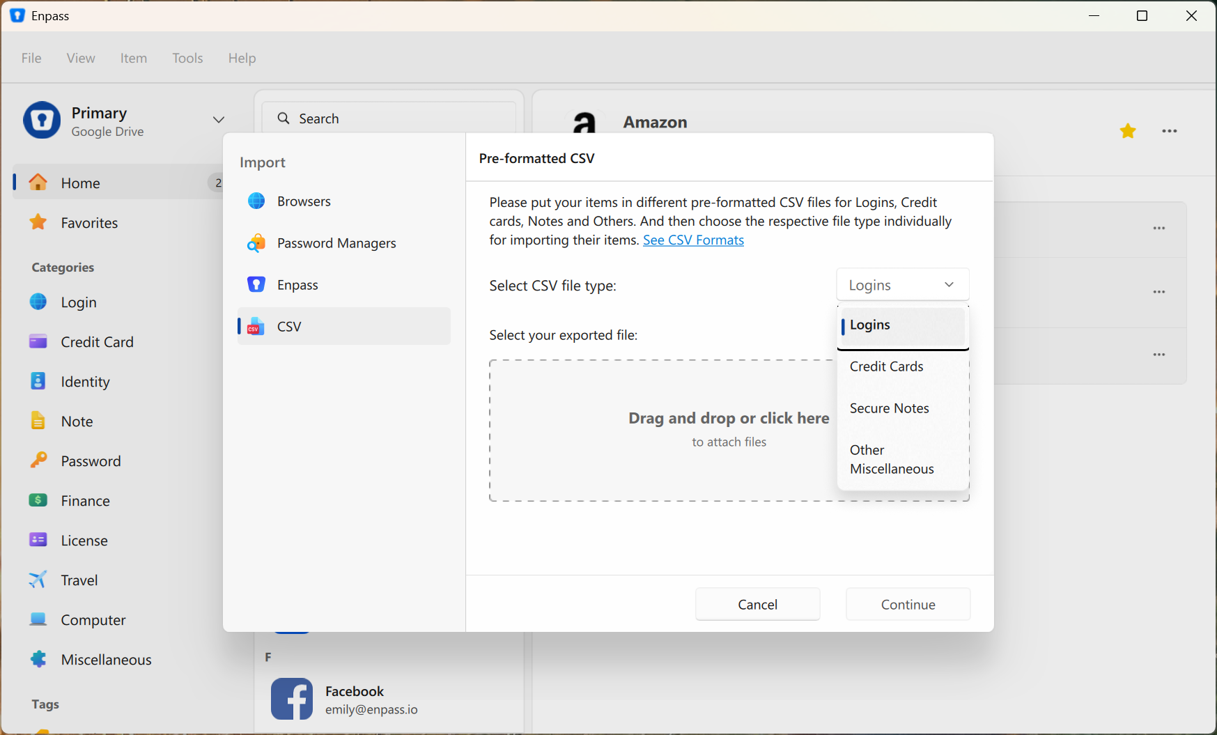This screenshot has width=1217, height=735.
Task: Open the Miscellaneous category
Action: pos(118,659)
